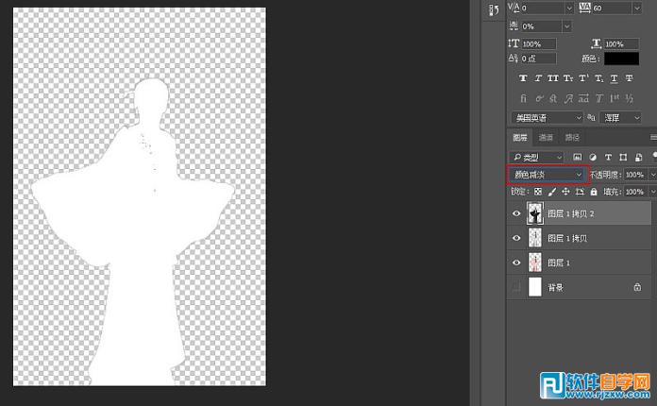The height and width of the screenshot is (406, 657).
Task: Filter layers by pixel layers icon
Action: click(x=578, y=157)
